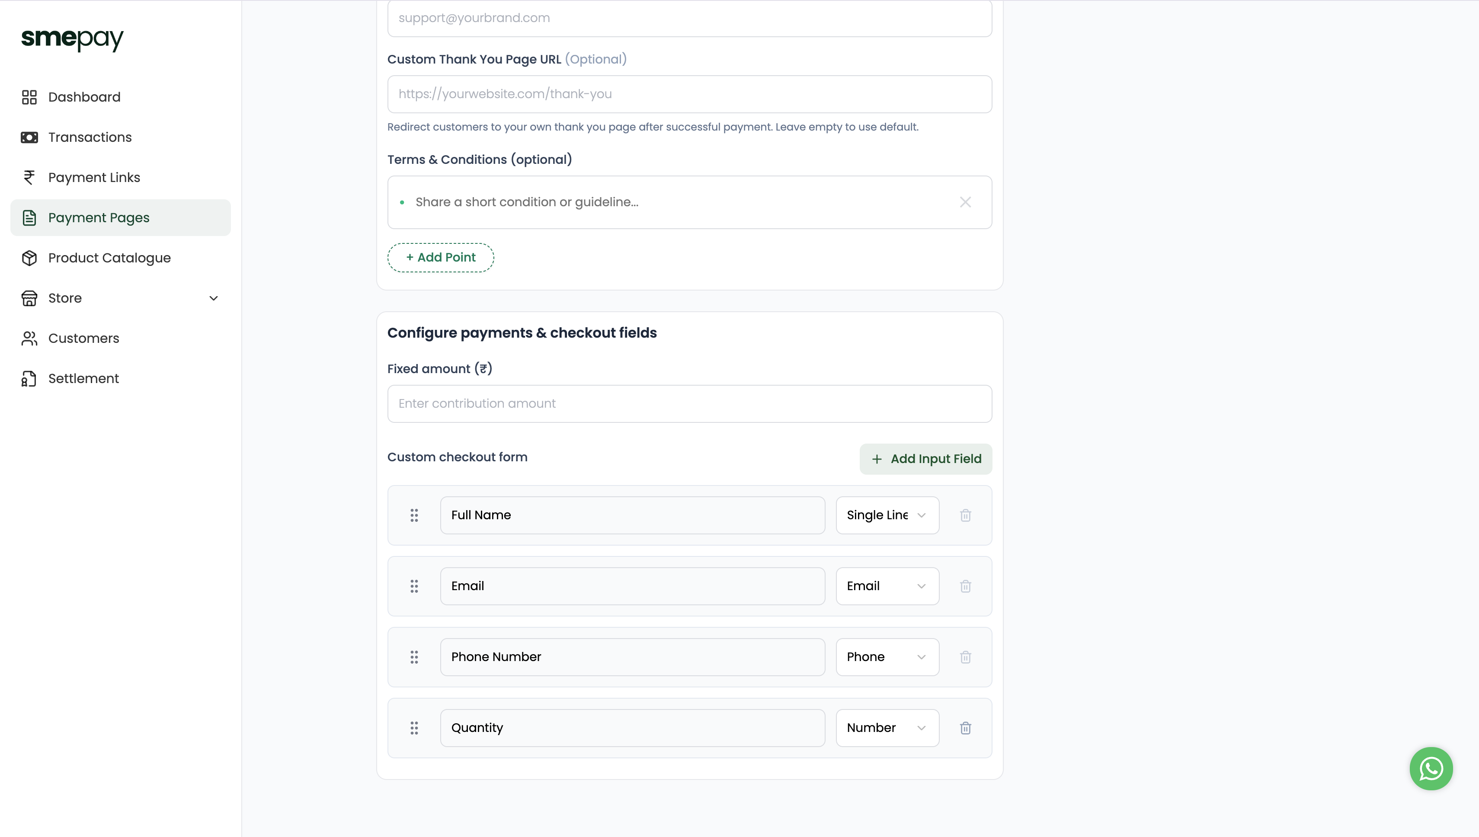This screenshot has width=1479, height=837.
Task: Open Payment Links section
Action: point(120,178)
